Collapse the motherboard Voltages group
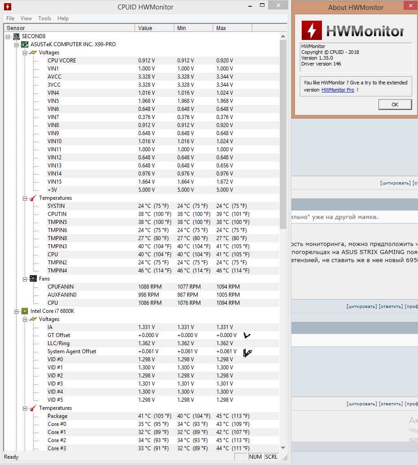Screen dimensions: 418x465 pyautogui.click(x=25, y=53)
